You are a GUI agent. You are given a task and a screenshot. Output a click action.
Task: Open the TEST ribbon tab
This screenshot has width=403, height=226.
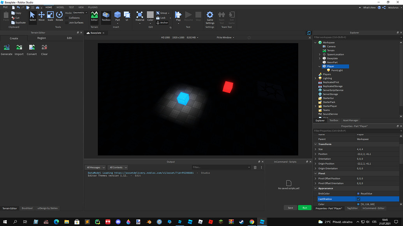tap(71, 7)
